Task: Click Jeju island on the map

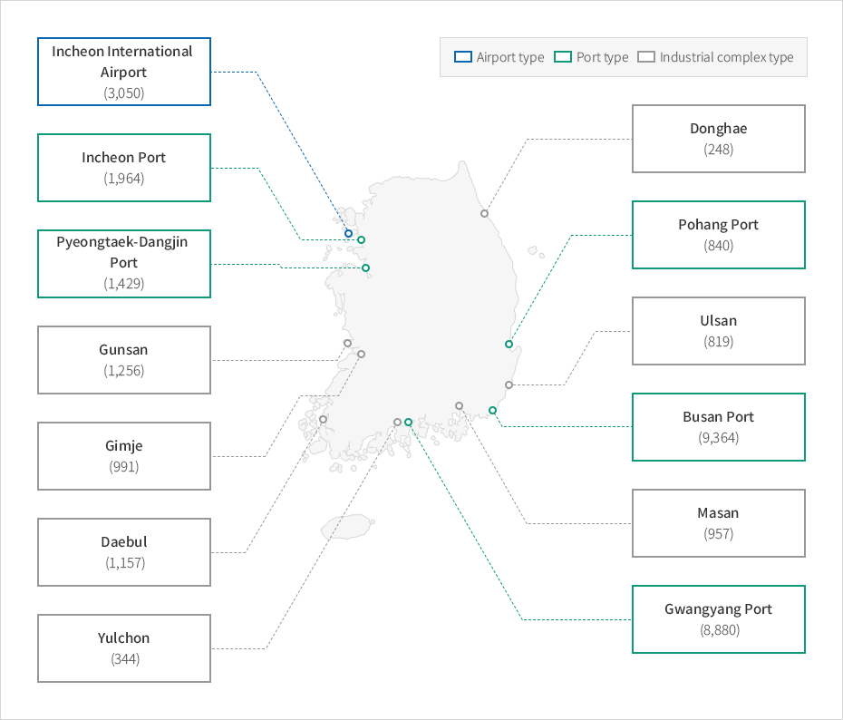Action: coord(347,527)
